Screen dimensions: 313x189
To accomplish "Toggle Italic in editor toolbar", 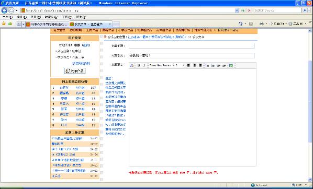I will coord(144,65).
